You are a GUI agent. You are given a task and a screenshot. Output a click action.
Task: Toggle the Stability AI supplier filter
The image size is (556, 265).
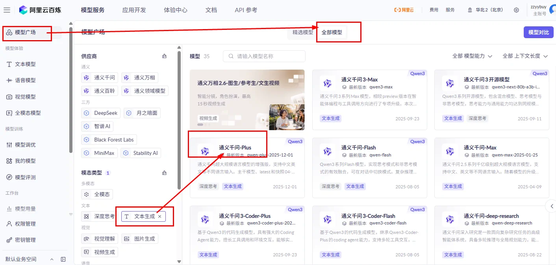(141, 153)
